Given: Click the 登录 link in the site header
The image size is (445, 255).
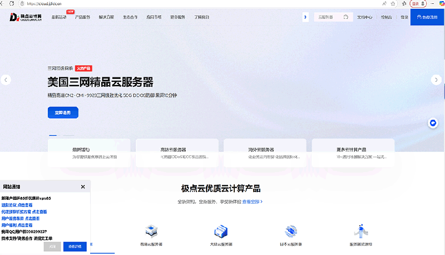Looking at the screenshot, I should tap(404, 17).
